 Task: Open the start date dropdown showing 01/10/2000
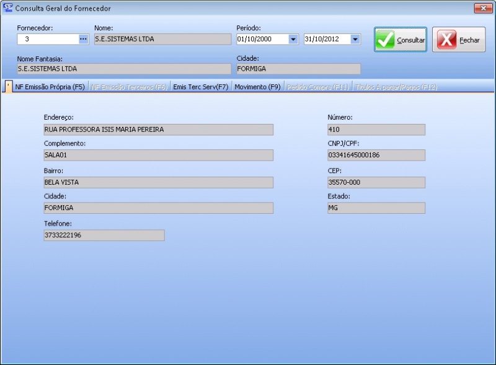[x=293, y=39]
